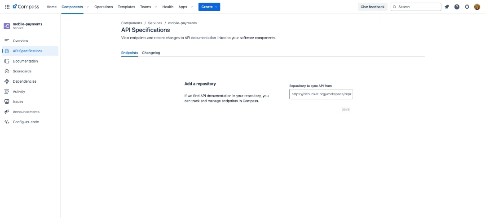Click the repository URL input field
The image size is (485, 218).
(x=321, y=94)
